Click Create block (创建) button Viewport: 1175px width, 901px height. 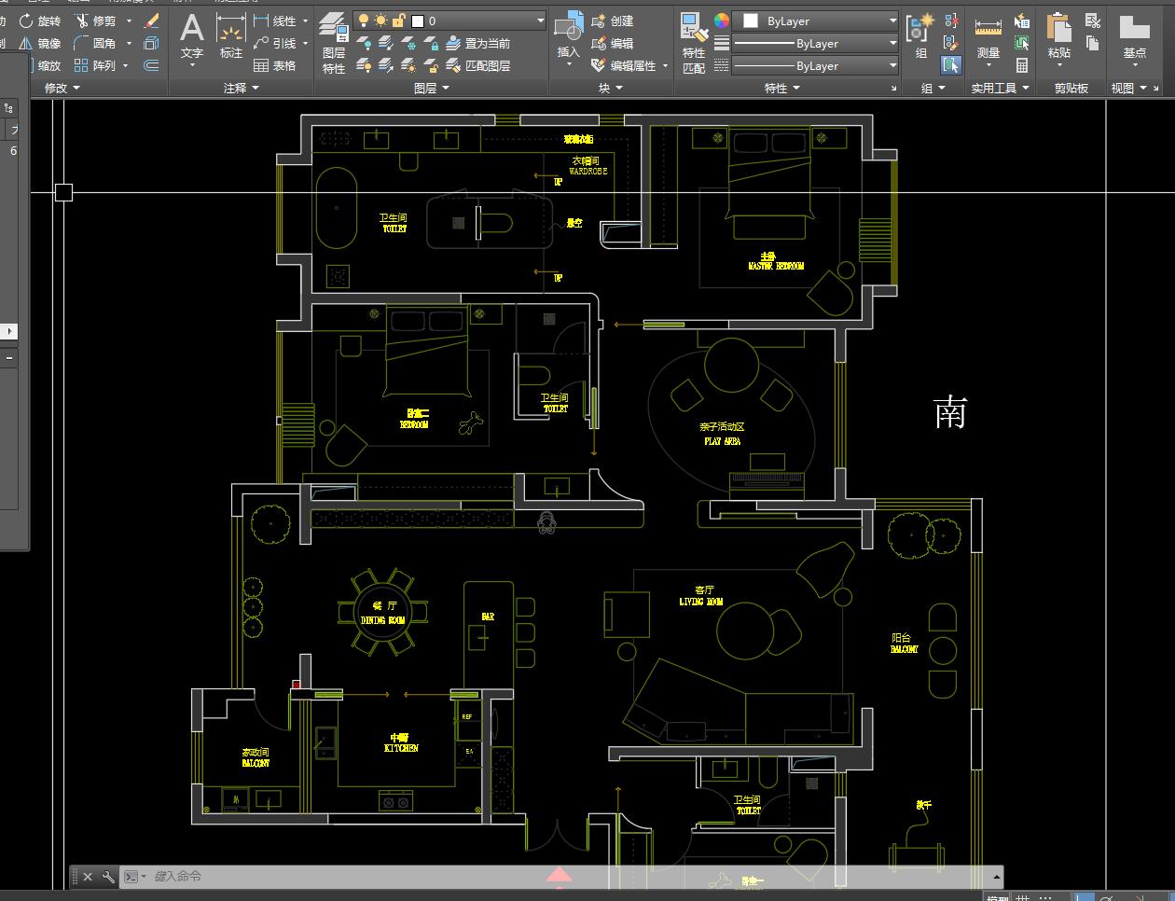(x=613, y=21)
